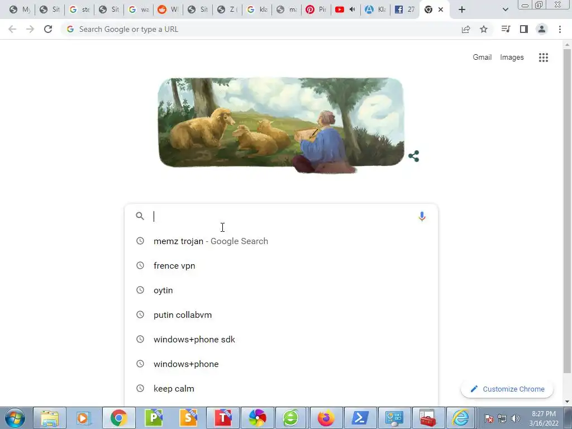The width and height of the screenshot is (572, 429).
Task: Open Gmail link
Action: 482,58
